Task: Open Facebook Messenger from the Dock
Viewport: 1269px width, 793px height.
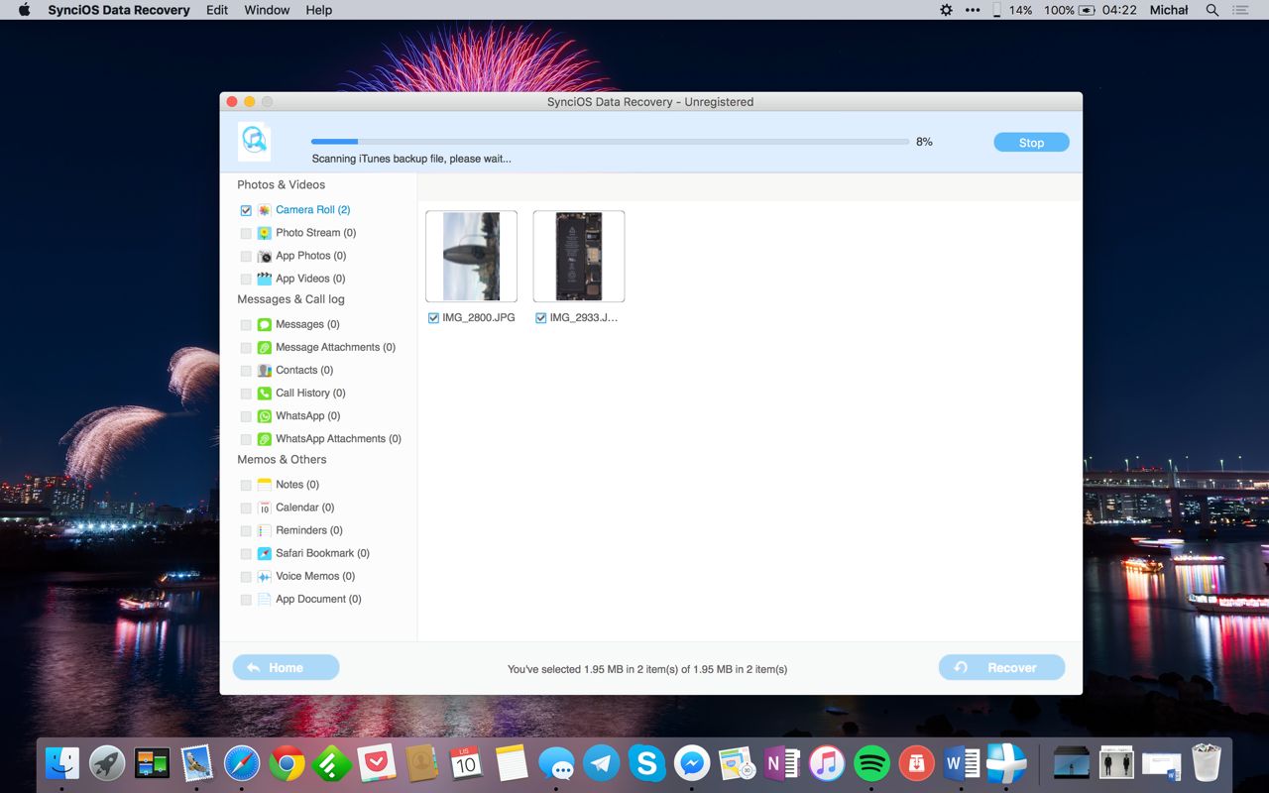Action: pos(691,763)
